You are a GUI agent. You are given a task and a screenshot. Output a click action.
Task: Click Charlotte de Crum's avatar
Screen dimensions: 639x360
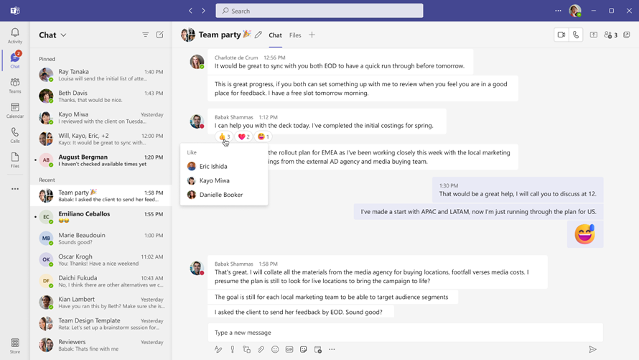(197, 62)
